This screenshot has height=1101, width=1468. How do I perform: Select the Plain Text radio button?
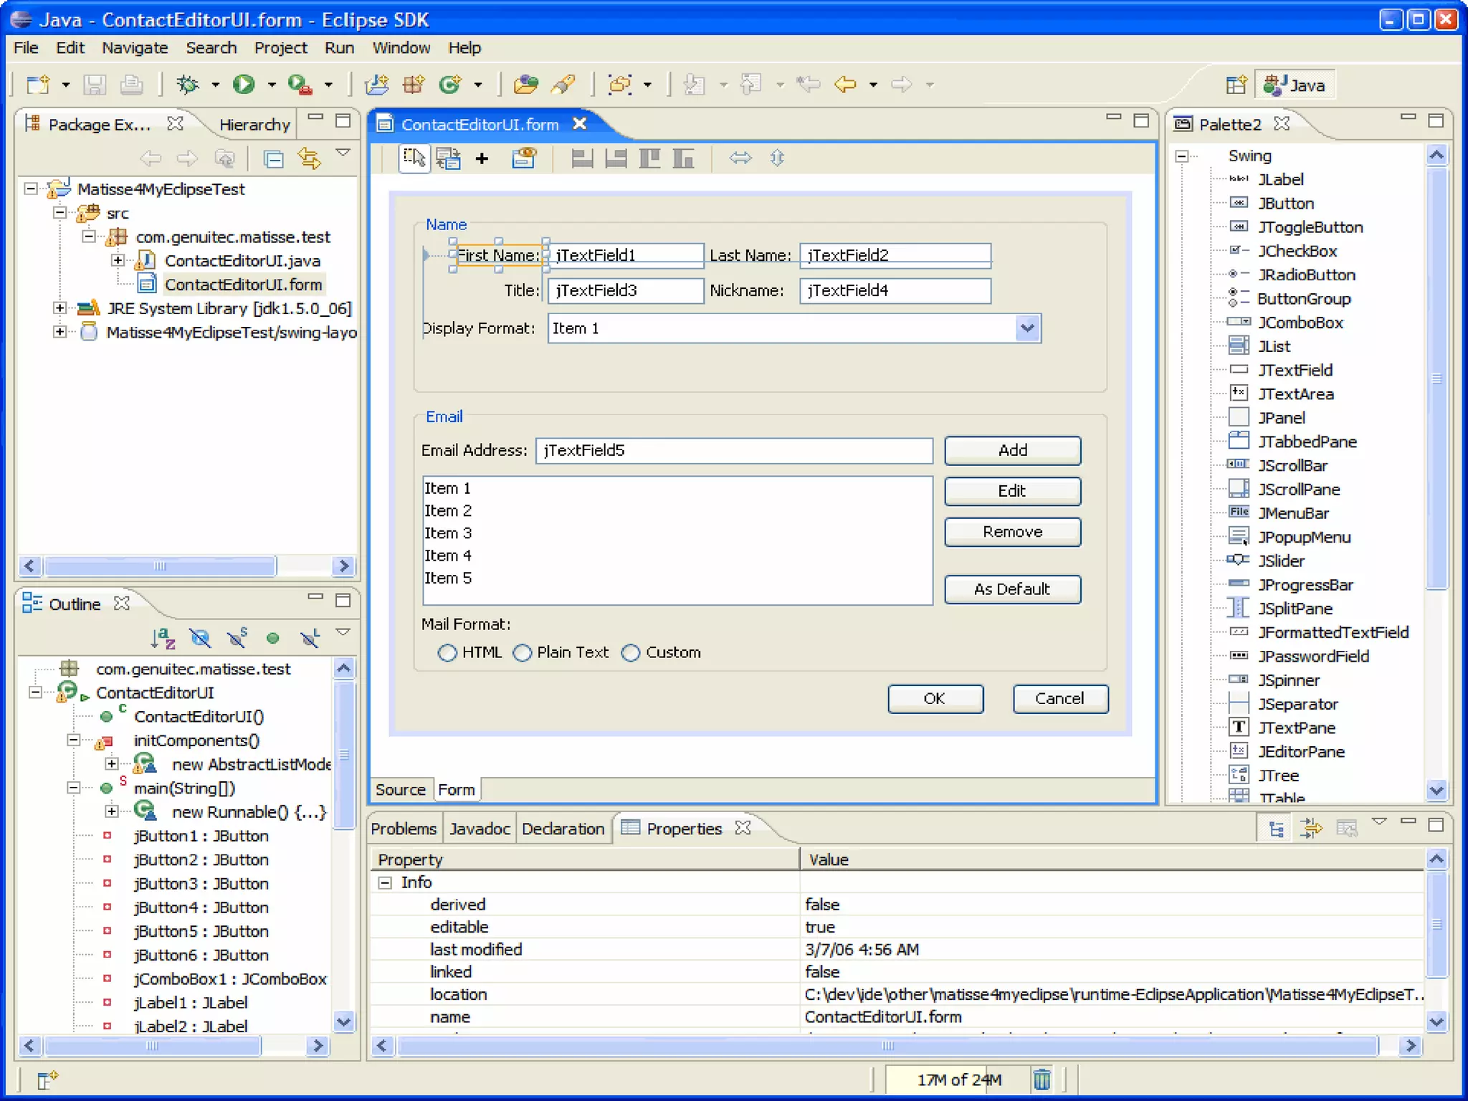pos(523,652)
